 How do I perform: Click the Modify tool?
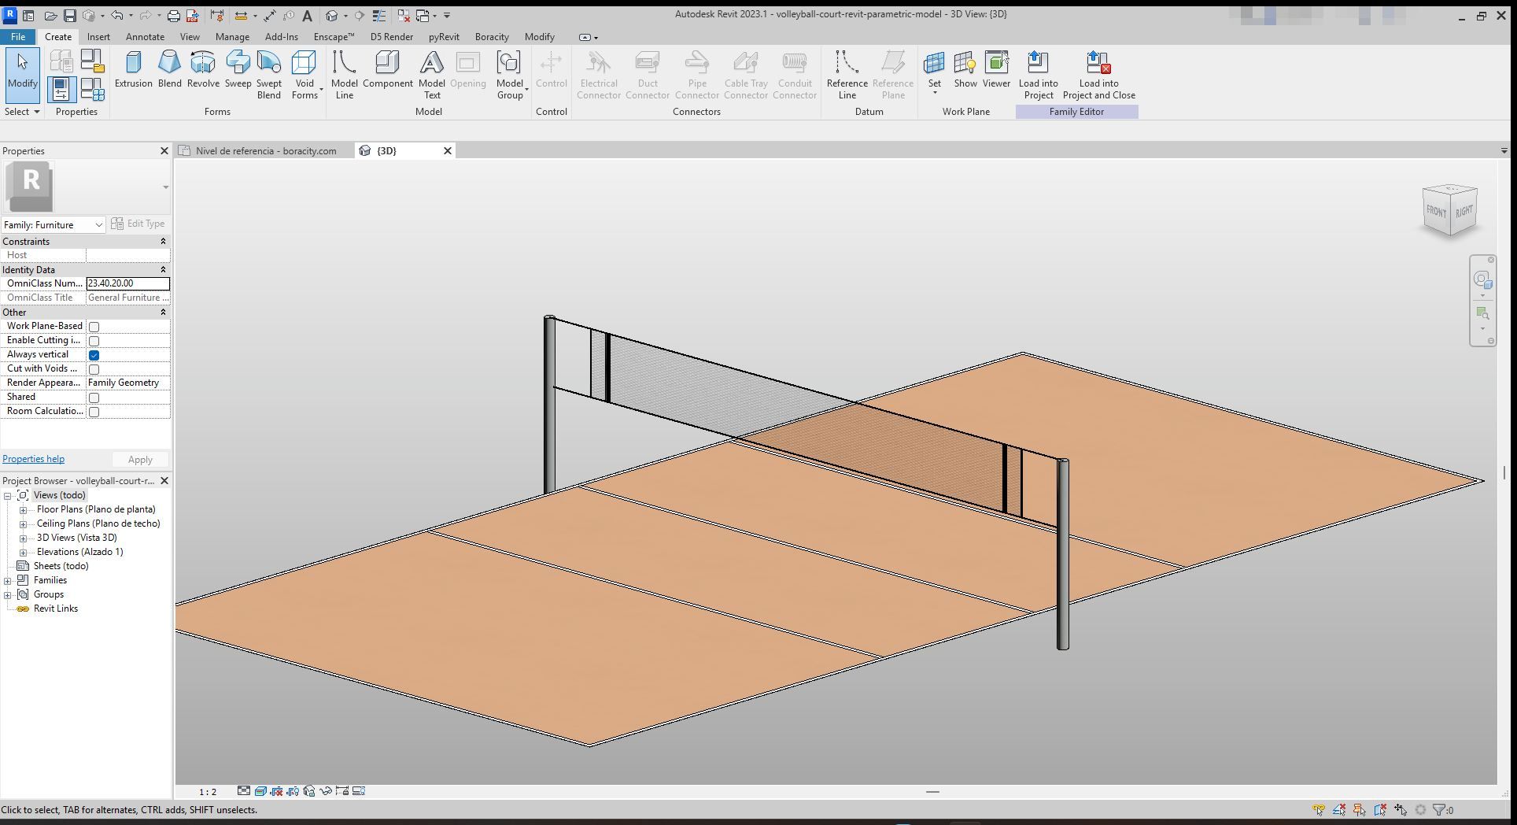tap(22, 74)
